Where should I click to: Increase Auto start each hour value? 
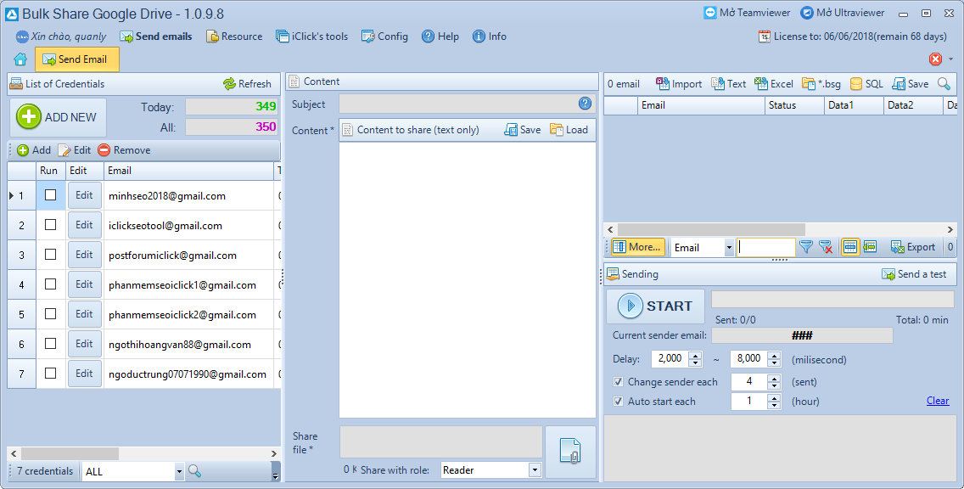(x=775, y=398)
